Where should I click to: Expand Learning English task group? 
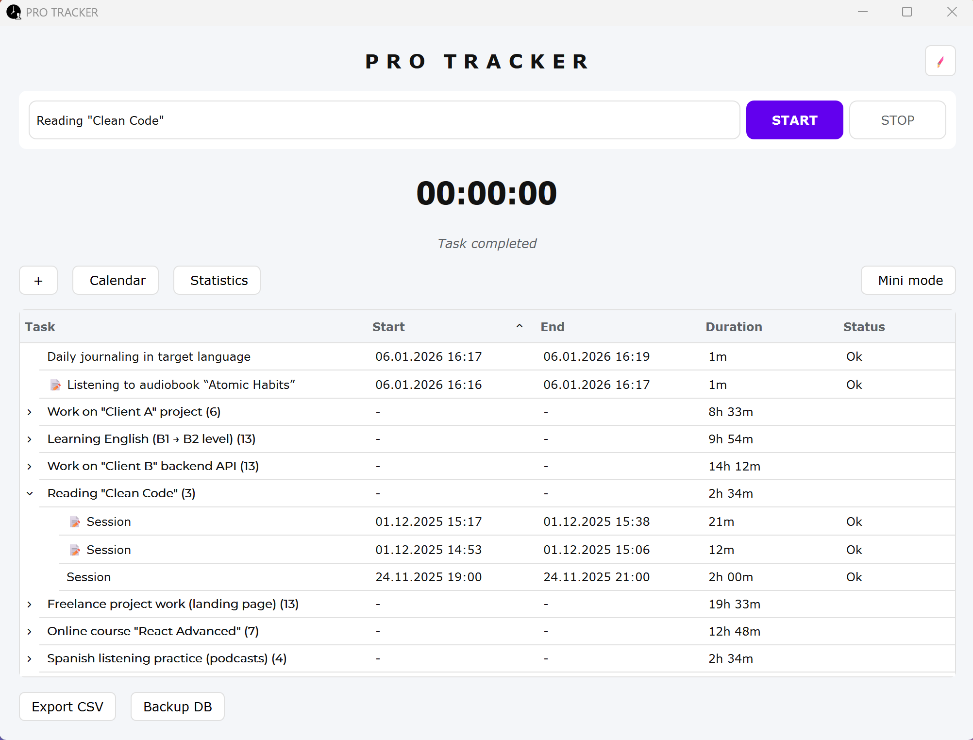pyautogui.click(x=30, y=439)
